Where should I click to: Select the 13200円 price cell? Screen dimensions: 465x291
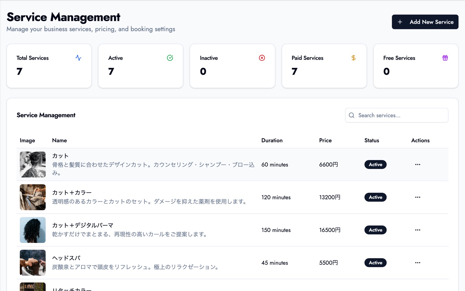[x=330, y=197]
